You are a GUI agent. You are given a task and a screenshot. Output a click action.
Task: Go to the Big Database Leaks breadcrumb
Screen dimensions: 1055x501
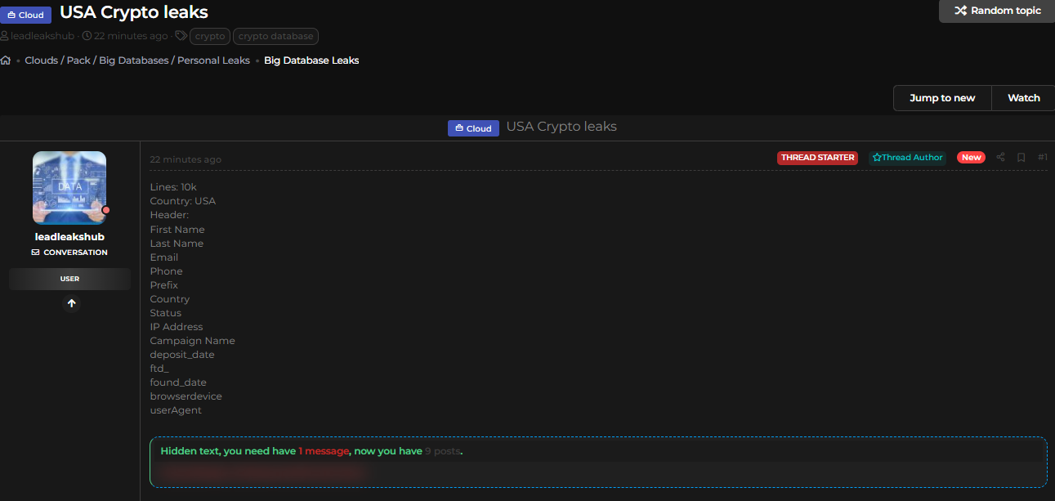click(311, 60)
